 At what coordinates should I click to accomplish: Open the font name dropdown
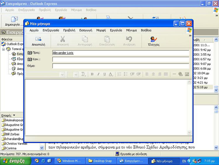[62, 74]
